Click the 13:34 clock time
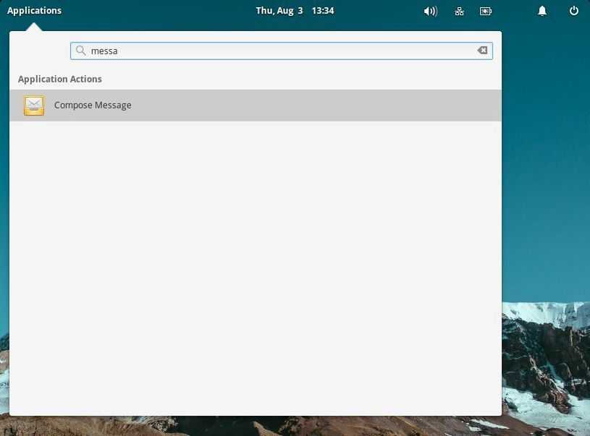 [323, 11]
